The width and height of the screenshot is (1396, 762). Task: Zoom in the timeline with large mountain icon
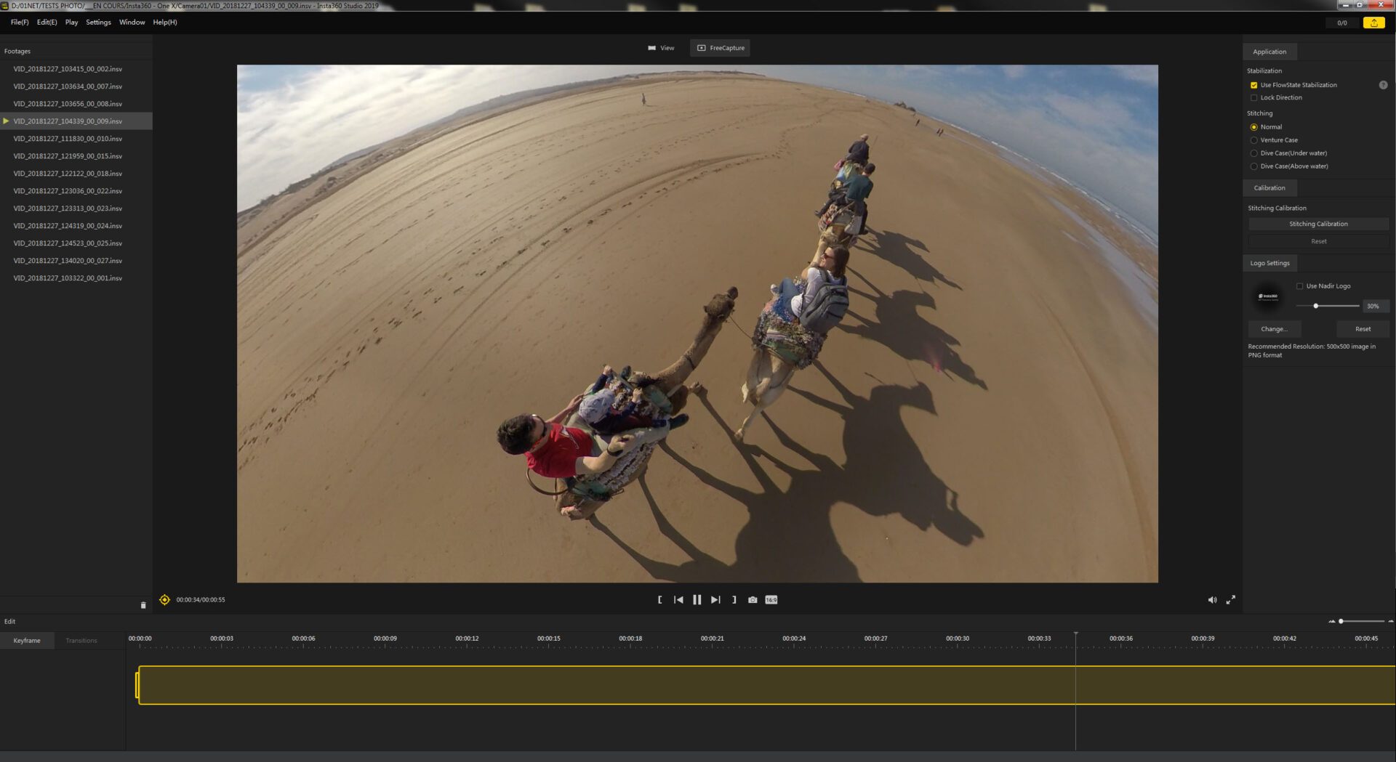(1390, 621)
